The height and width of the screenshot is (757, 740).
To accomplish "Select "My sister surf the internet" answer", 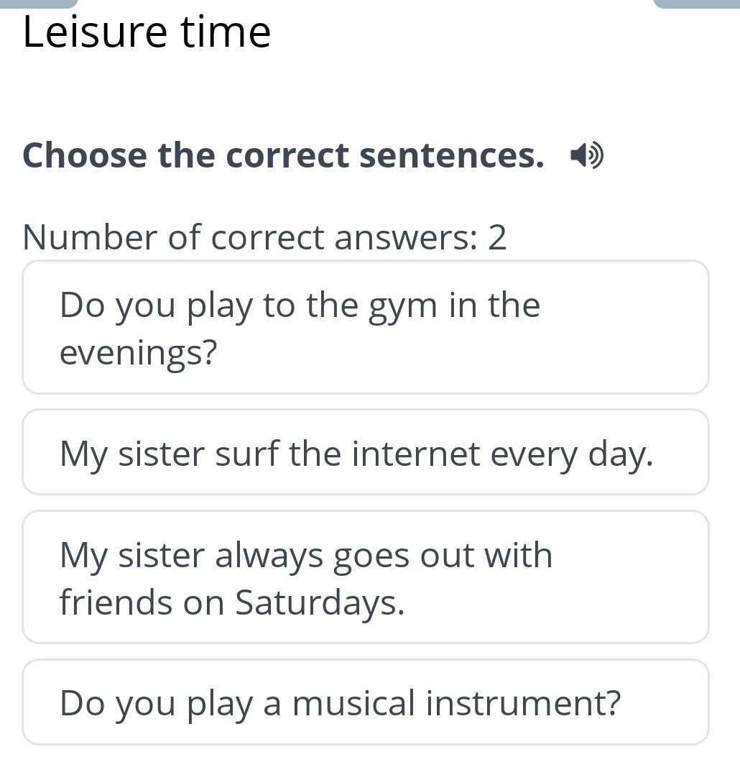I will pyautogui.click(x=365, y=453).
